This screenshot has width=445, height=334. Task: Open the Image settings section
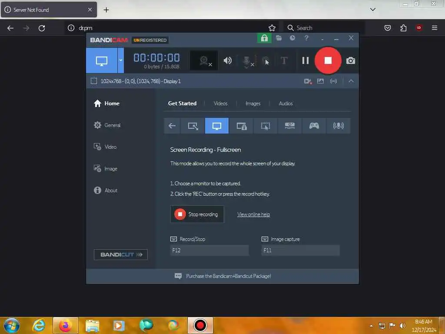[106, 169]
